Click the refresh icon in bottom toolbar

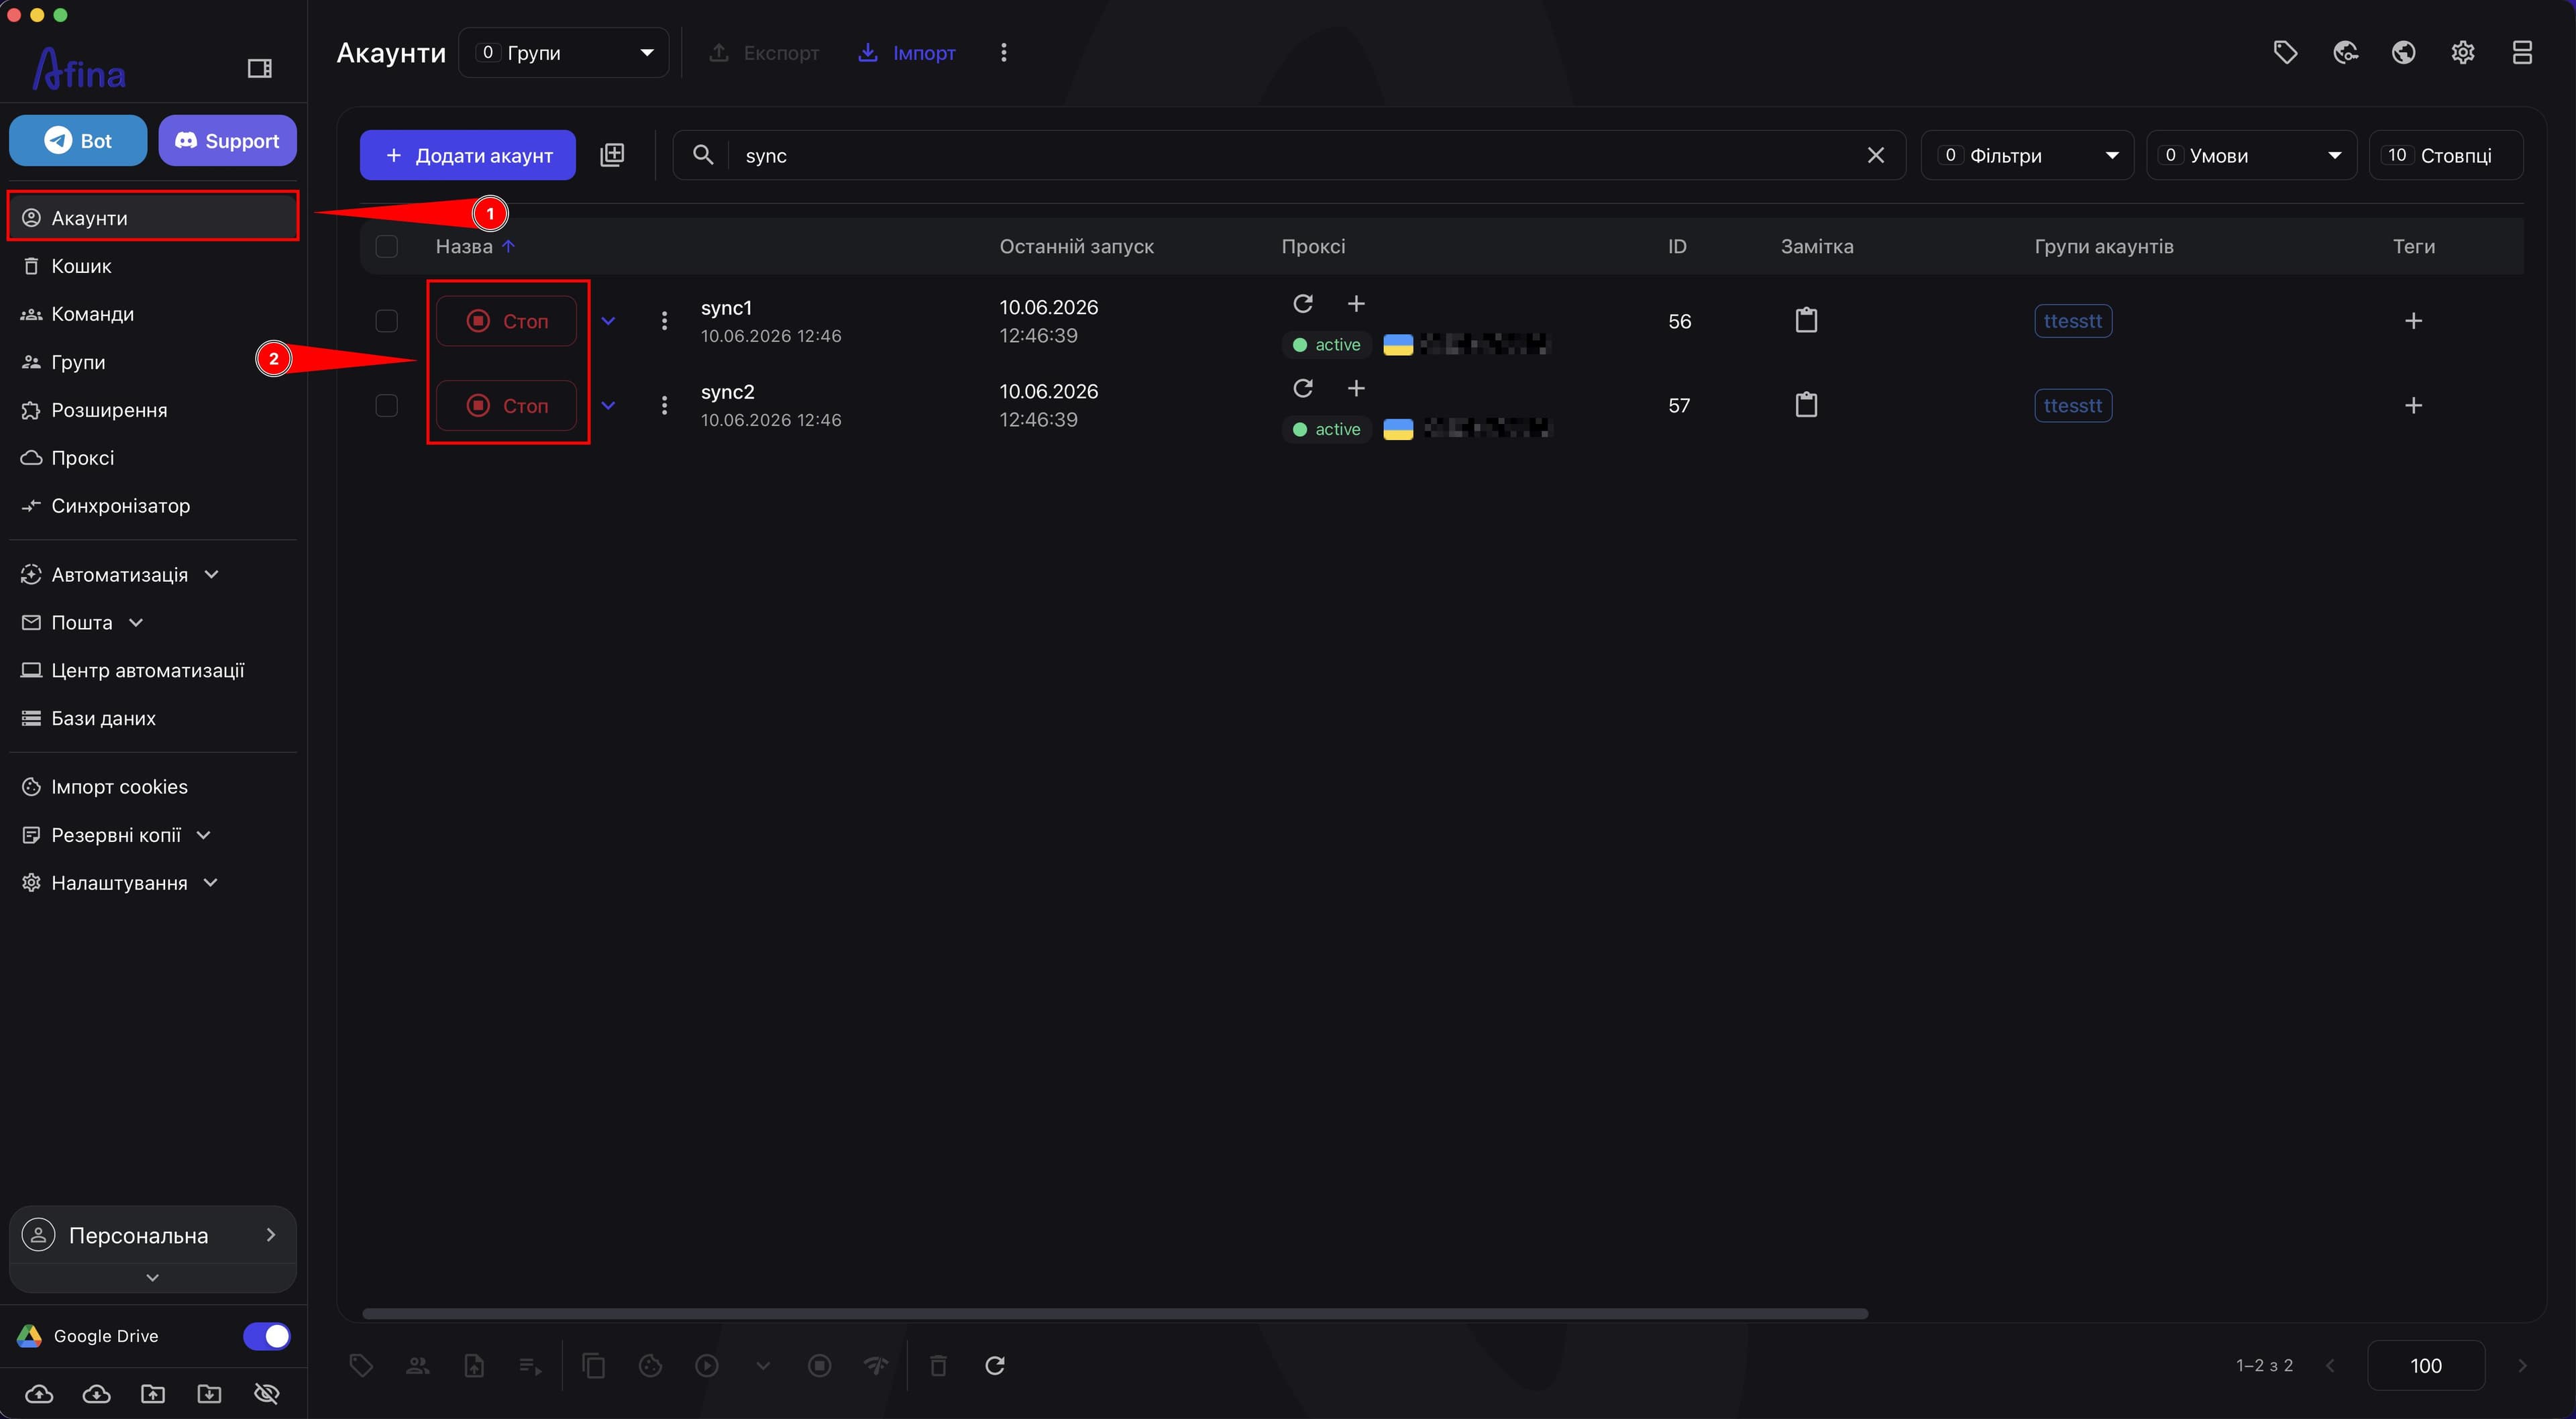click(995, 1365)
